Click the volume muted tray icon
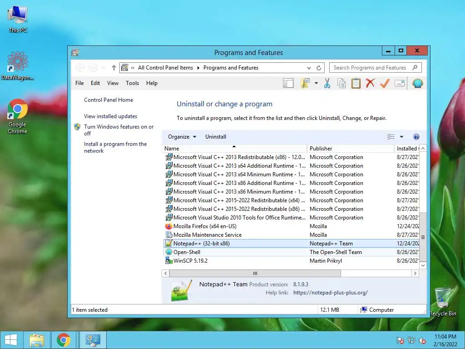 pyautogui.click(x=422, y=341)
